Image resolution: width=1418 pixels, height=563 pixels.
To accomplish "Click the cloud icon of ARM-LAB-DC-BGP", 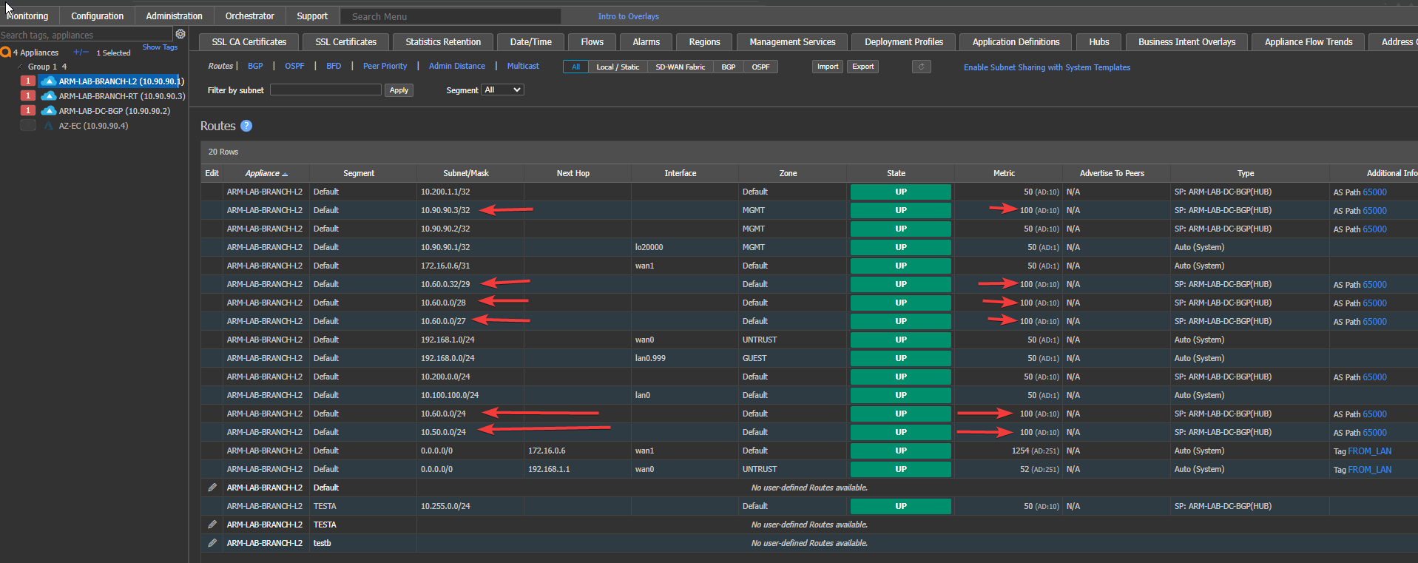I will (49, 111).
